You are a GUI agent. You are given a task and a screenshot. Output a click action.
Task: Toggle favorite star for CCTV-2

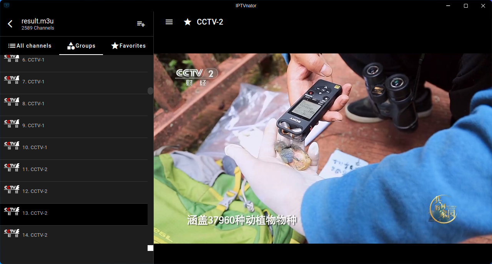click(188, 22)
